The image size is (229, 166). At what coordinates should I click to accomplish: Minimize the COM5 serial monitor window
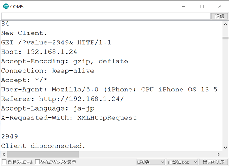184,7
